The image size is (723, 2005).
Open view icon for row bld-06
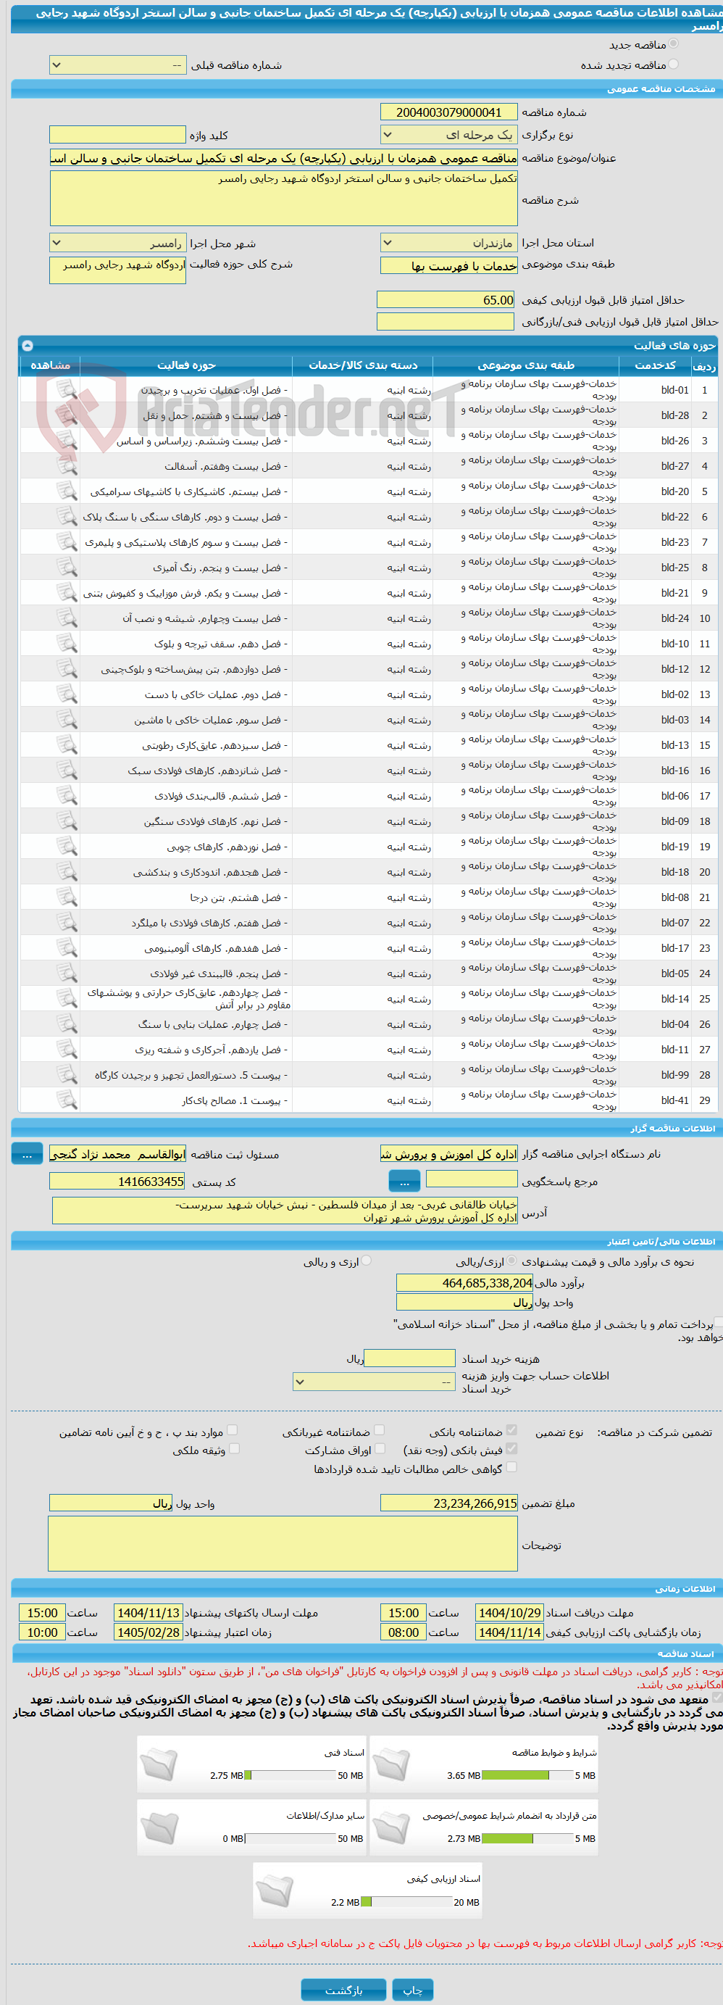[67, 796]
